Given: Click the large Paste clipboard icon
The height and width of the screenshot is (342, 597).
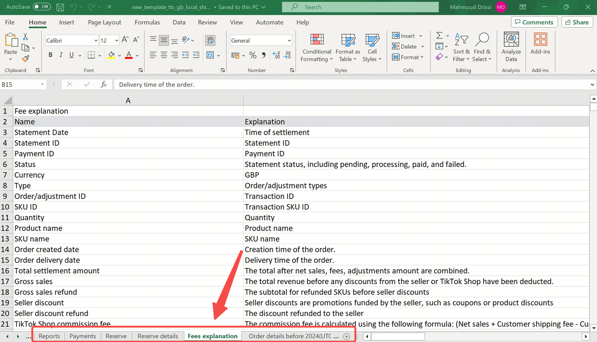Looking at the screenshot, I should point(10,41).
